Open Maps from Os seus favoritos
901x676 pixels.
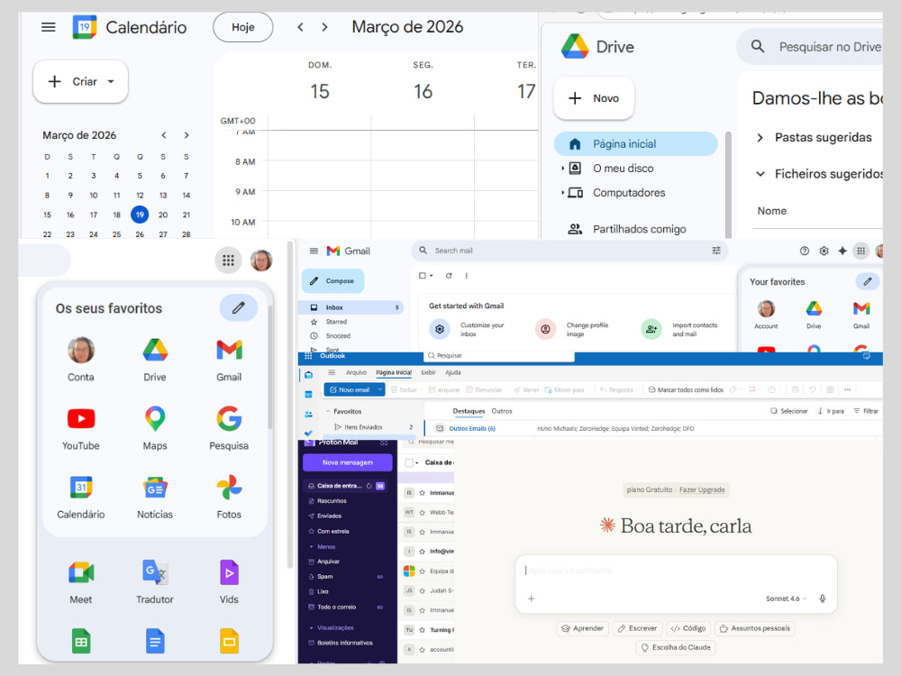pos(155,428)
